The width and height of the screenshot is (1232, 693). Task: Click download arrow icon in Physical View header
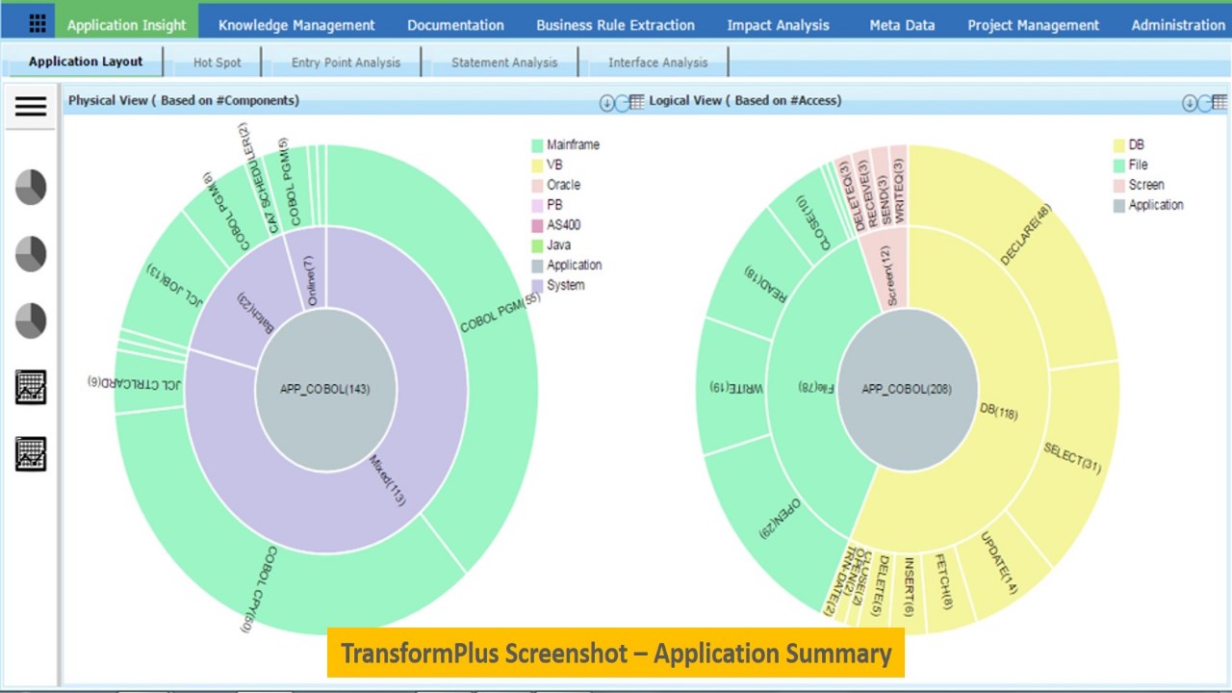pos(606,103)
